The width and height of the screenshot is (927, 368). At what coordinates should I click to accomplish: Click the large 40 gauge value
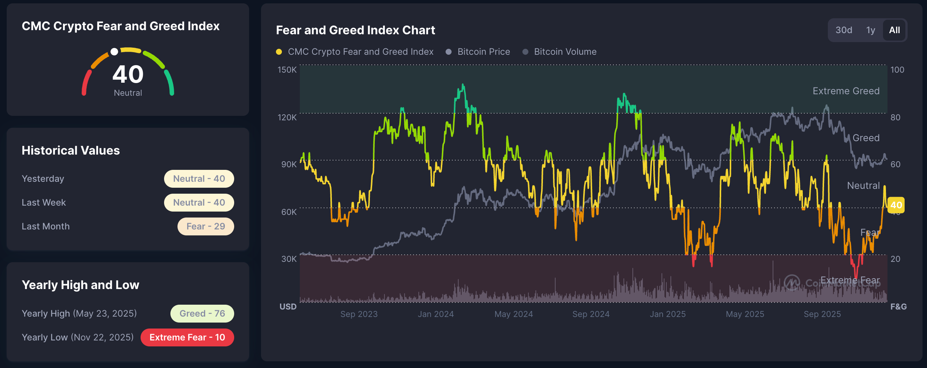coord(128,74)
